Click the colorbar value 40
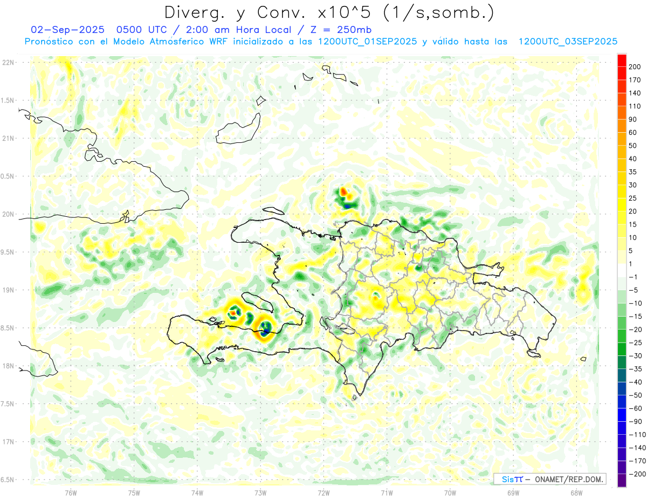647x500 pixels. (633, 159)
